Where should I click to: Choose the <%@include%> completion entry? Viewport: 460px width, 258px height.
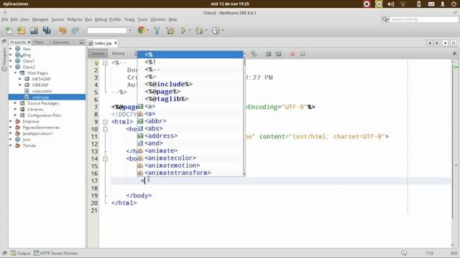190,85
